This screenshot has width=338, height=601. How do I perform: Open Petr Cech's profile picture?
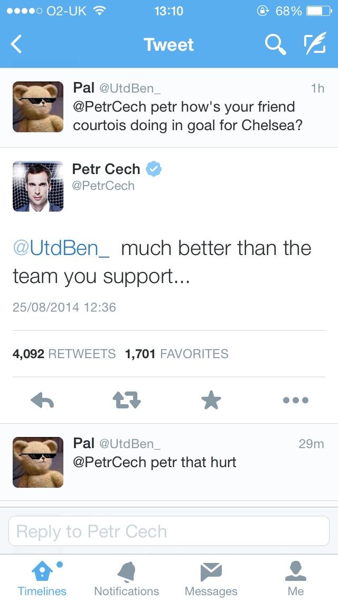[x=38, y=186]
